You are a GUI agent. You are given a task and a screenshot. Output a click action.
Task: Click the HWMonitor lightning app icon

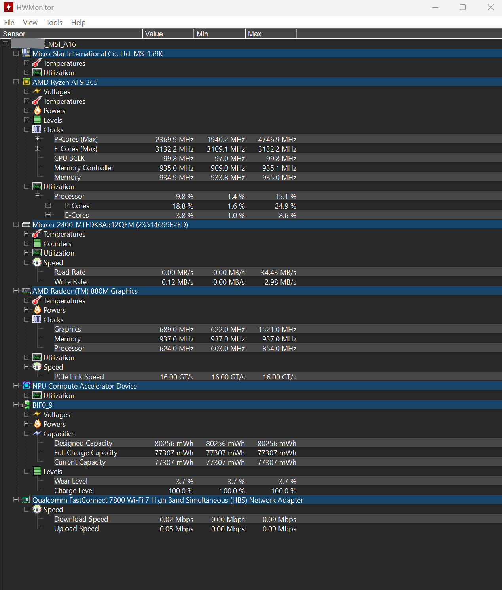[8, 7]
